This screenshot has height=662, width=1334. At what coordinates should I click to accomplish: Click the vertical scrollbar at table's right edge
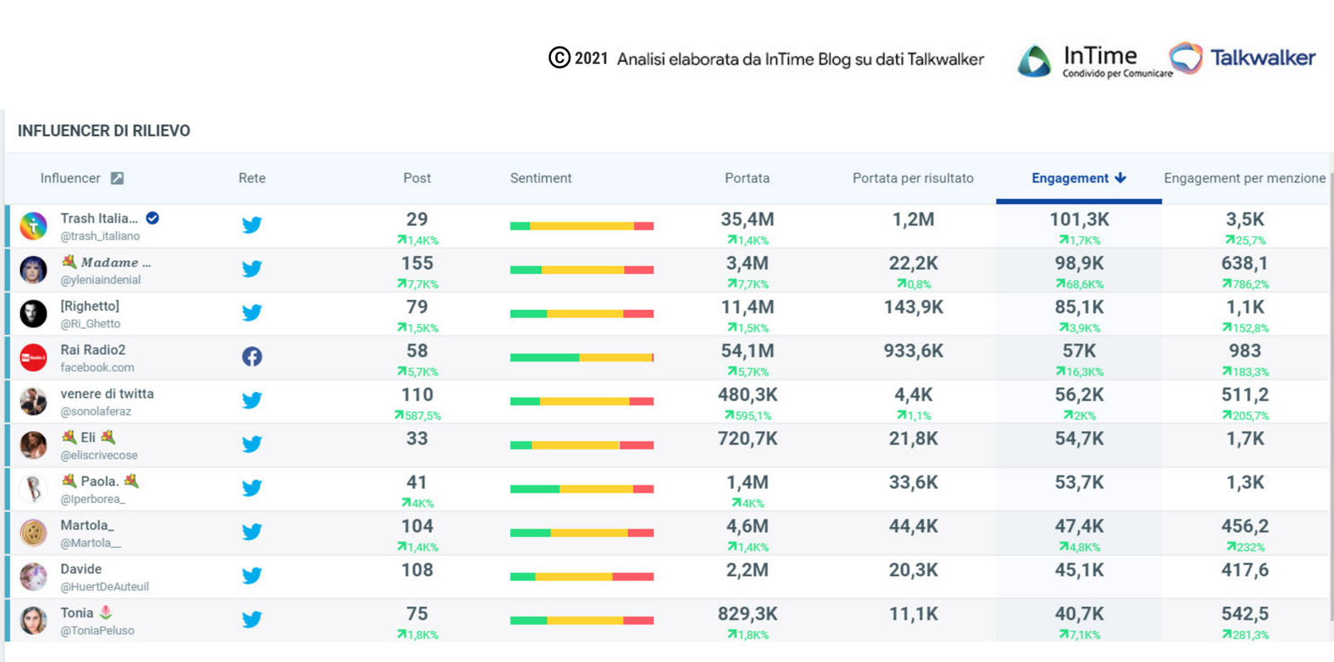click(1331, 397)
